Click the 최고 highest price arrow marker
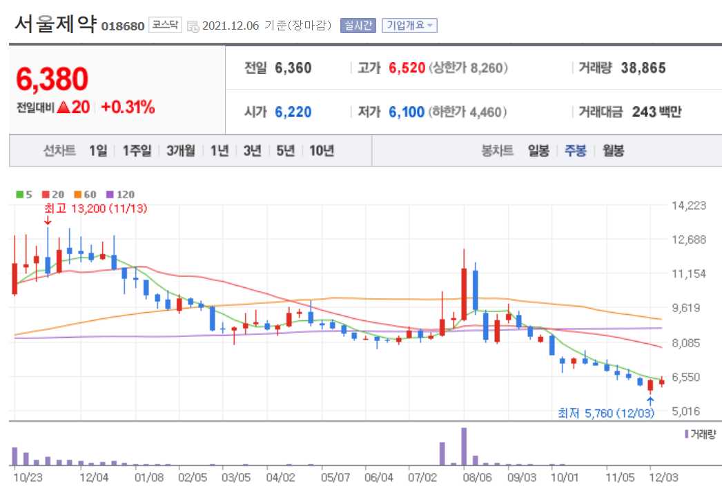Image resolution: width=722 pixels, height=495 pixels. click(48, 222)
